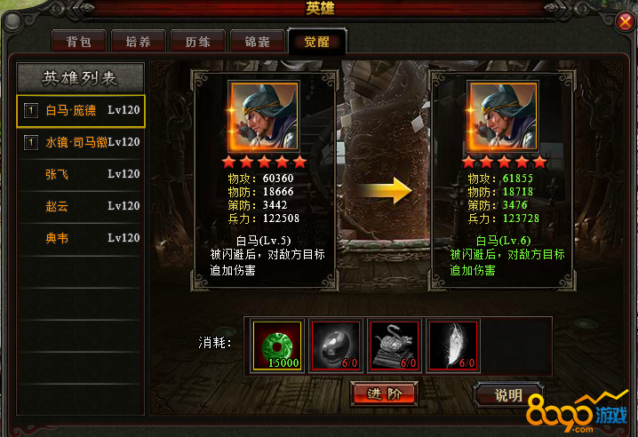Switch to the 培养 tab
The image size is (638, 437).
coord(139,41)
